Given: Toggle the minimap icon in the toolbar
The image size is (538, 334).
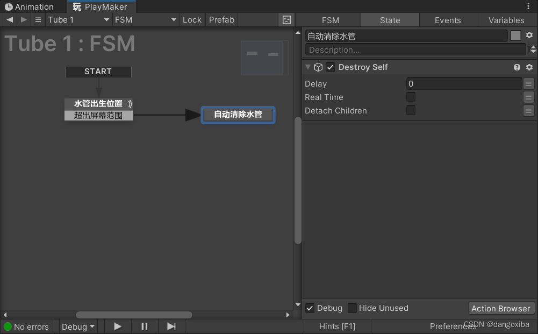Looking at the screenshot, I should pyautogui.click(x=286, y=20).
